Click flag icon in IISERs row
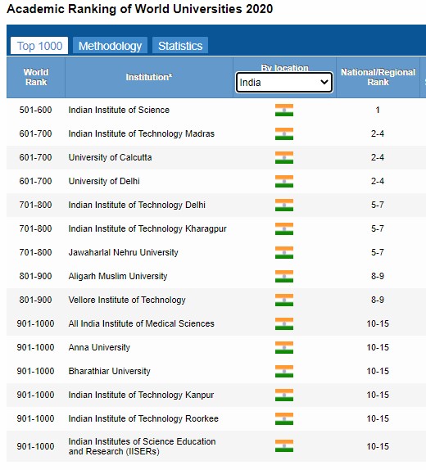The width and height of the screenshot is (426, 470). [x=284, y=446]
